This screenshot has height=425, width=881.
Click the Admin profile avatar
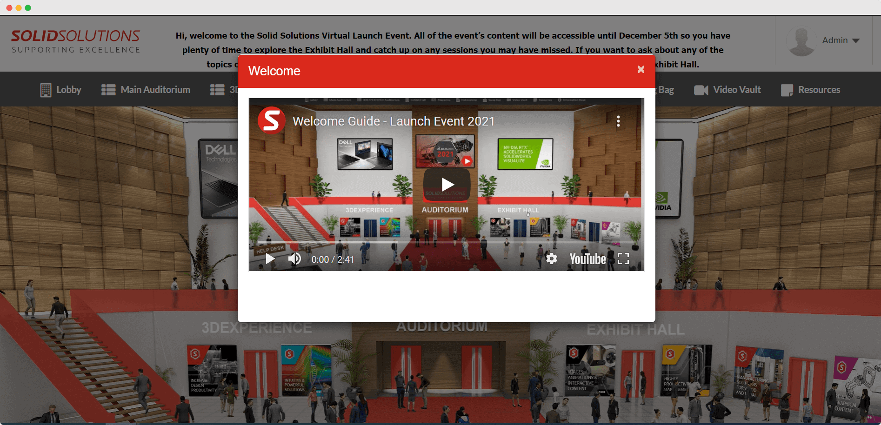(x=801, y=41)
